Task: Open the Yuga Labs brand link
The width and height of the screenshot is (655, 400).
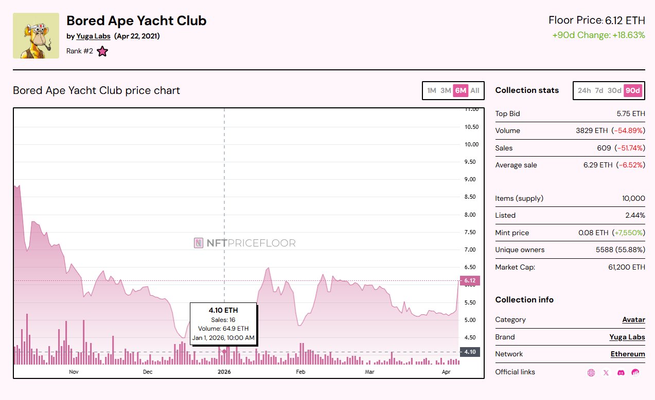Action: (627, 337)
